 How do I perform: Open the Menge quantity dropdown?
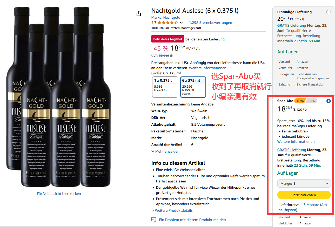pos(304,183)
